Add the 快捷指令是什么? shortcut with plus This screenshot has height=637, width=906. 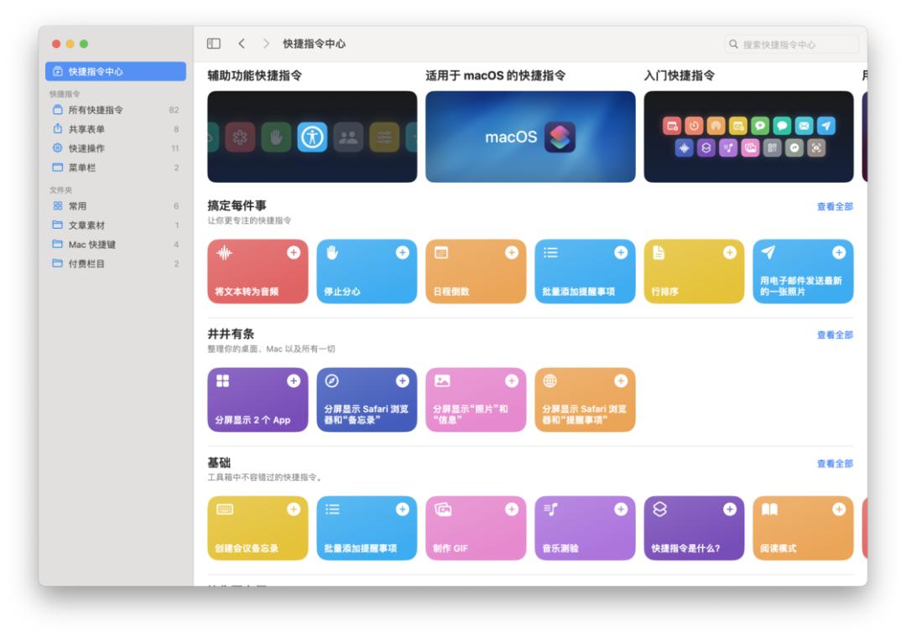pyautogui.click(x=730, y=510)
